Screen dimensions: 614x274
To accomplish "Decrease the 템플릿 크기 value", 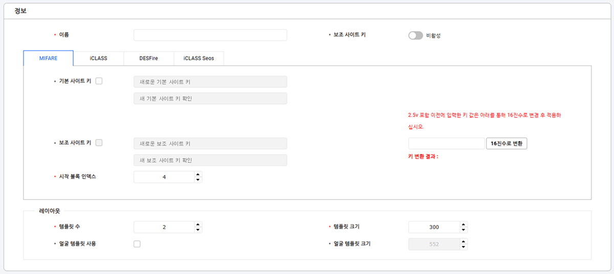I will tap(463, 230).
